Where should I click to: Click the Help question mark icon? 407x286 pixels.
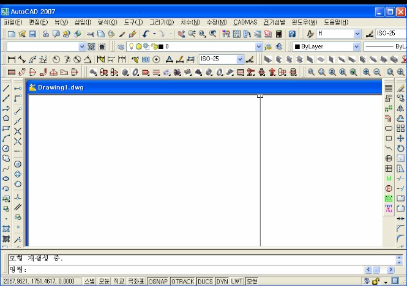coord(292,34)
